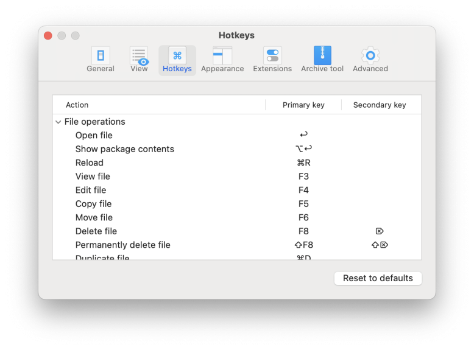Select the Open file row

coord(237,135)
